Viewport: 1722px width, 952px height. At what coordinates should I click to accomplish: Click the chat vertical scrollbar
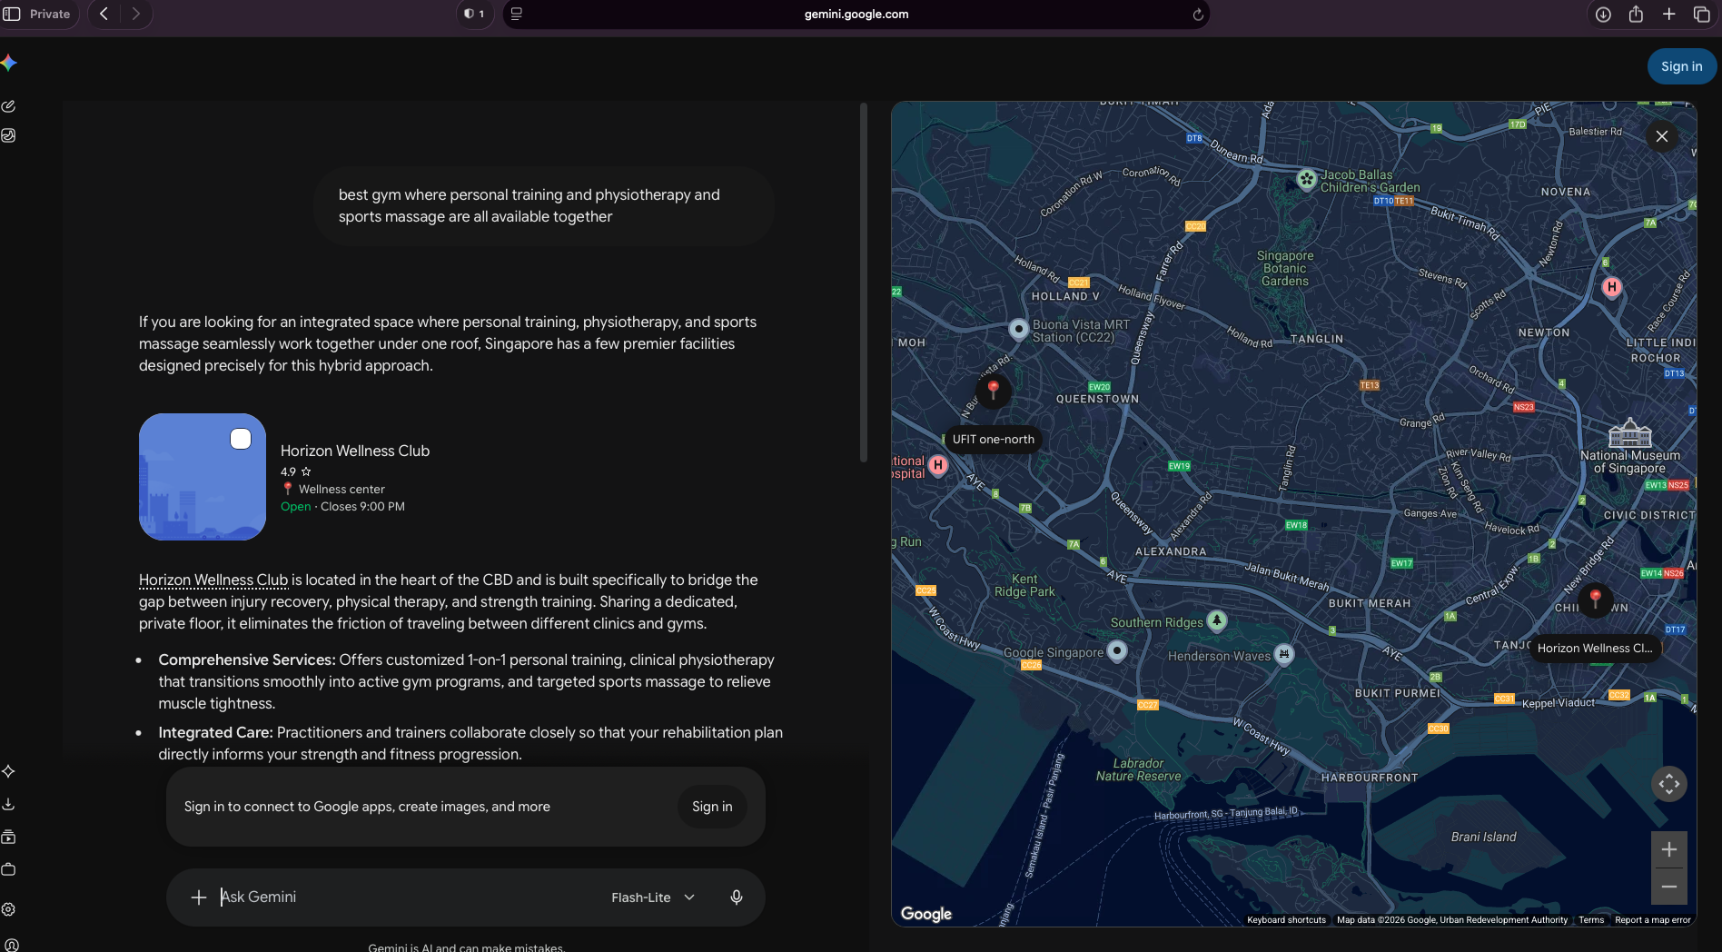tap(864, 283)
